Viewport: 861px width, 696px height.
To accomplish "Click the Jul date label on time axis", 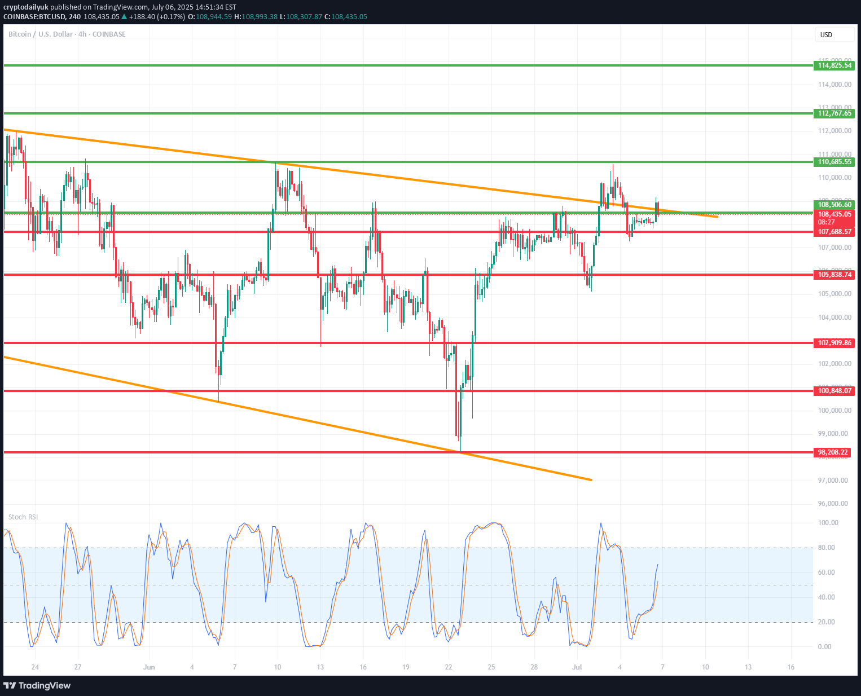I will (x=577, y=667).
